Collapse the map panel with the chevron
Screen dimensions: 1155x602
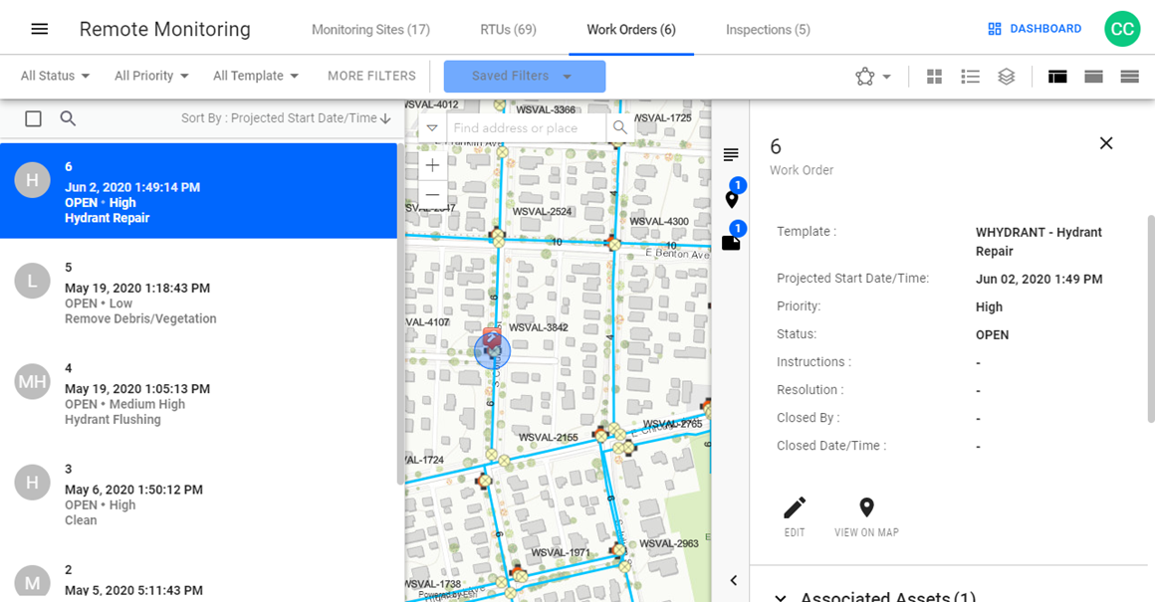pos(734,580)
